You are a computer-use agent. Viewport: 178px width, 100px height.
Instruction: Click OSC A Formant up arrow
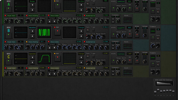point(54,22)
